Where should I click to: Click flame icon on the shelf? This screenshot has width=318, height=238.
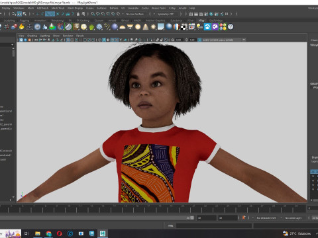[x=21, y=27]
